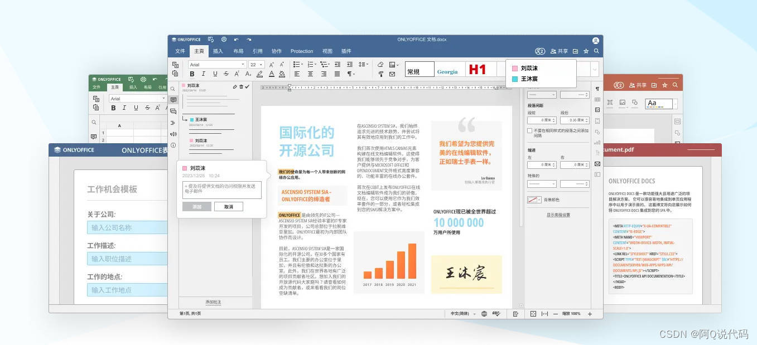757x345 pixels.
Task: Decrease font size in the document editor
Action: [x=282, y=65]
